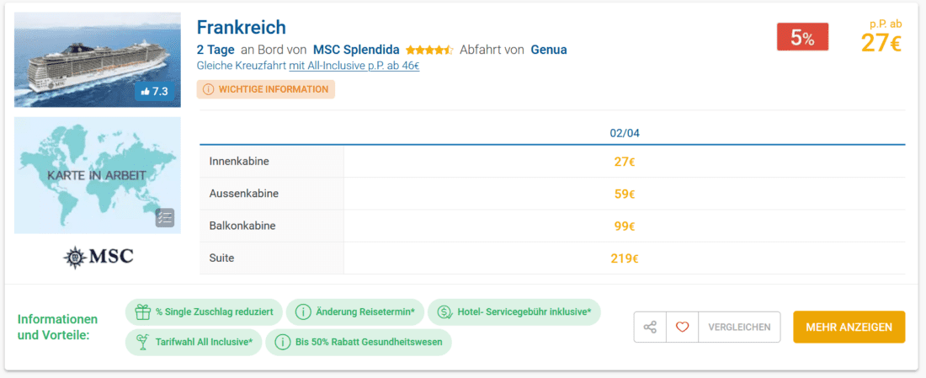The width and height of the screenshot is (926, 378).
Task: Click the info icon in Wichtige Information
Action: [208, 89]
